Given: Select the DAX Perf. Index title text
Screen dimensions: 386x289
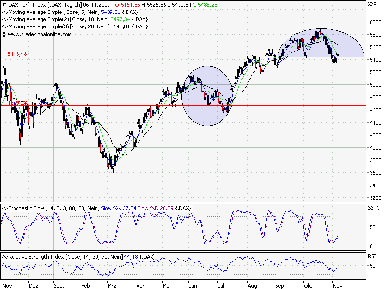Looking at the screenshot, I should tap(28, 5).
